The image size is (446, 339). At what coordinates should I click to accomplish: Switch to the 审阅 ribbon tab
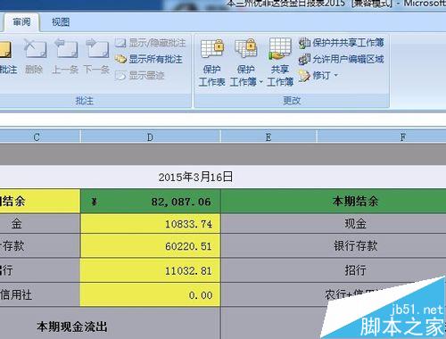click(x=21, y=22)
